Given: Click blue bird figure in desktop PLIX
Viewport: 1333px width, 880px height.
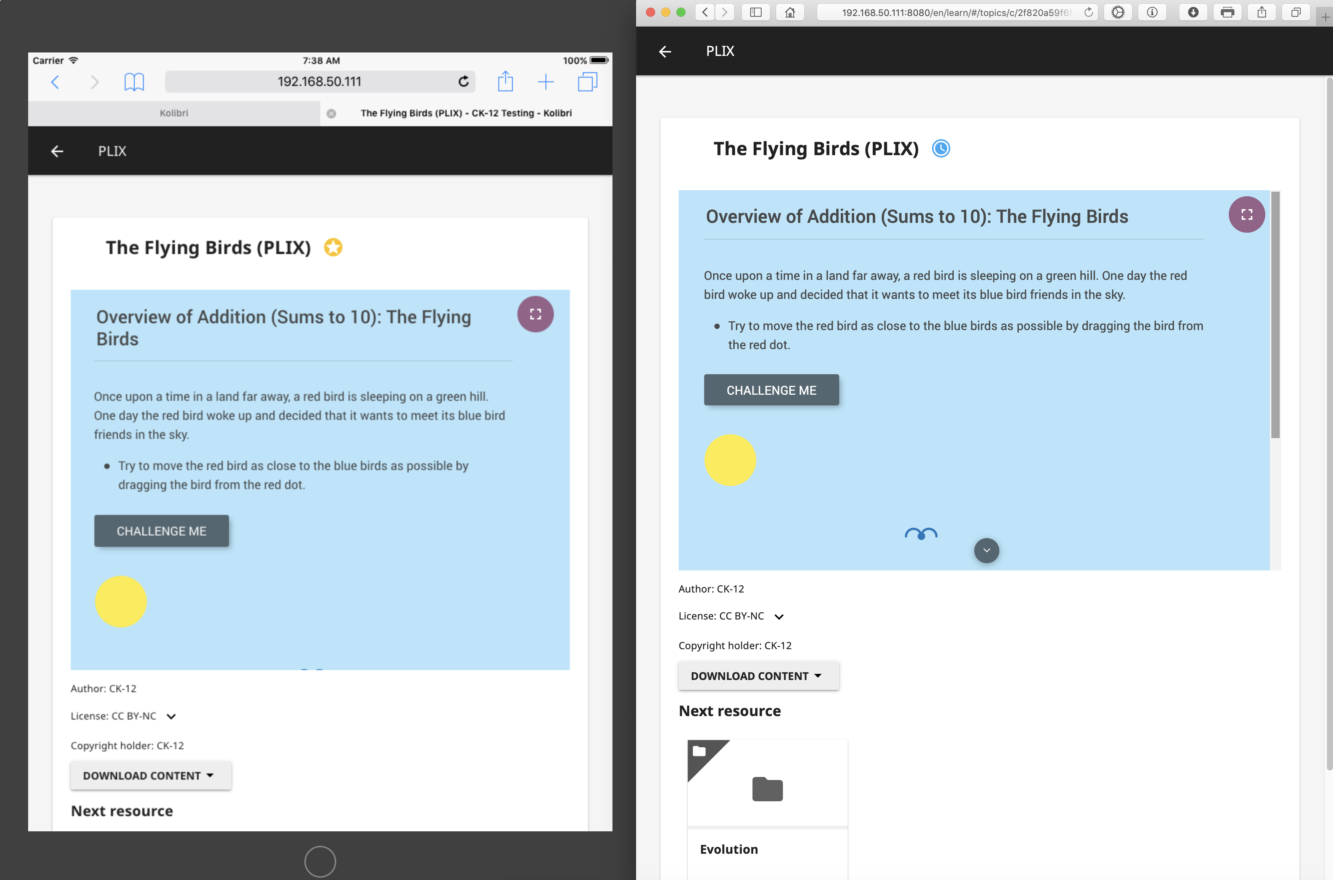Looking at the screenshot, I should pyautogui.click(x=921, y=534).
